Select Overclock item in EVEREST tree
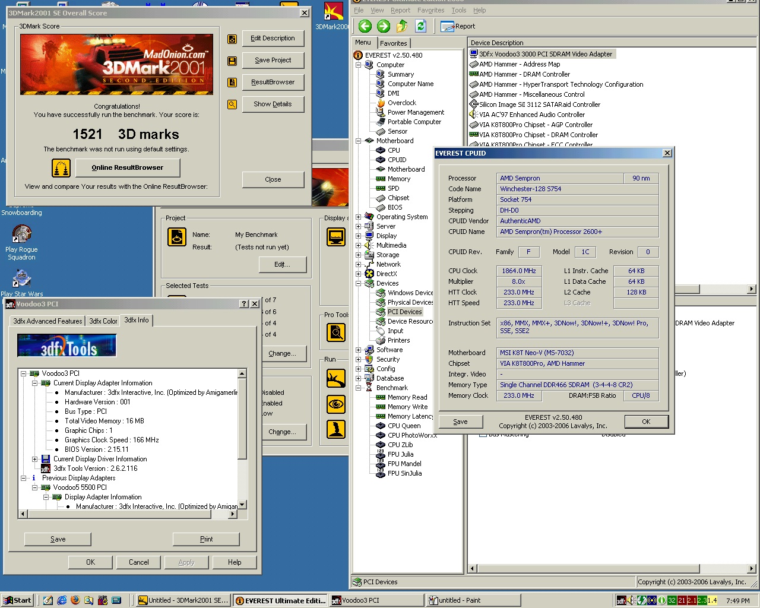Screen dimensions: 760x608 pos(402,103)
